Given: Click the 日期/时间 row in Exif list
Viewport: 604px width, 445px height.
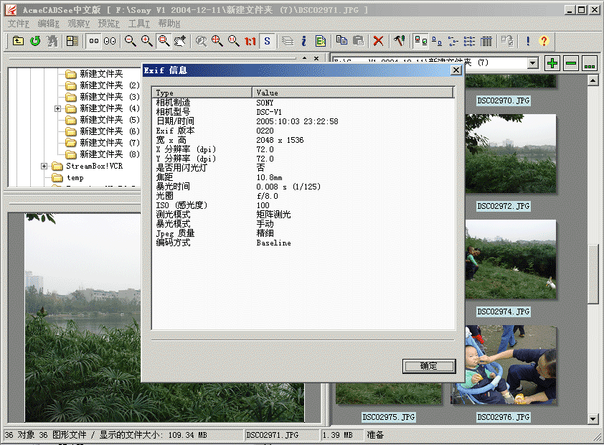Looking at the screenshot, I should (x=303, y=121).
